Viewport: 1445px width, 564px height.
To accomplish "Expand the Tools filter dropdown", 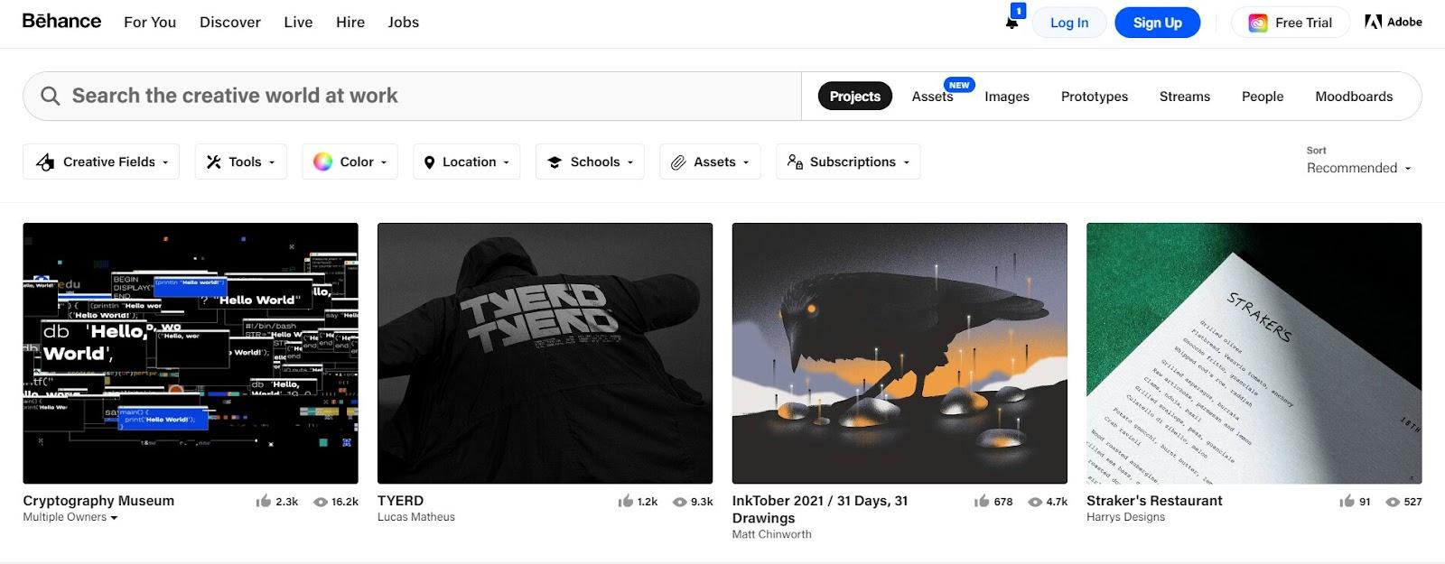I will click(240, 162).
